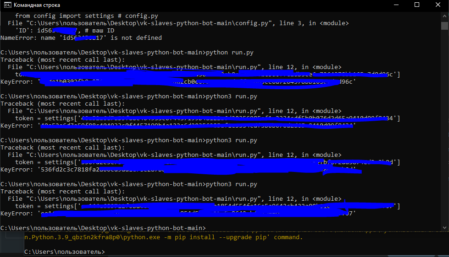Click the vertical scrollbar thumb
Screen dimensions: 449x257
click(444, 26)
